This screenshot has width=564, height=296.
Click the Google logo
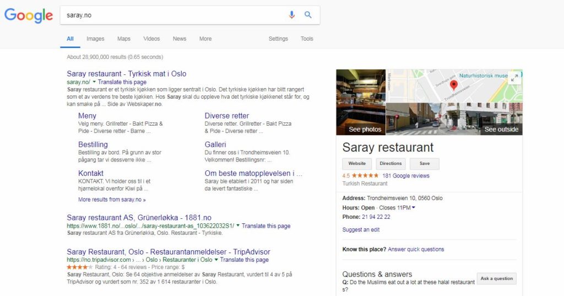click(29, 15)
